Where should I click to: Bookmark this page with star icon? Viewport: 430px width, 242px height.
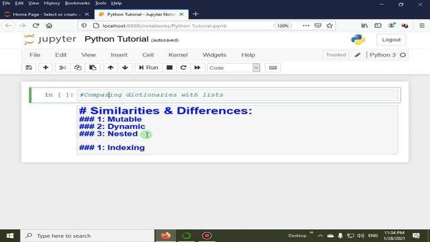click(330, 26)
